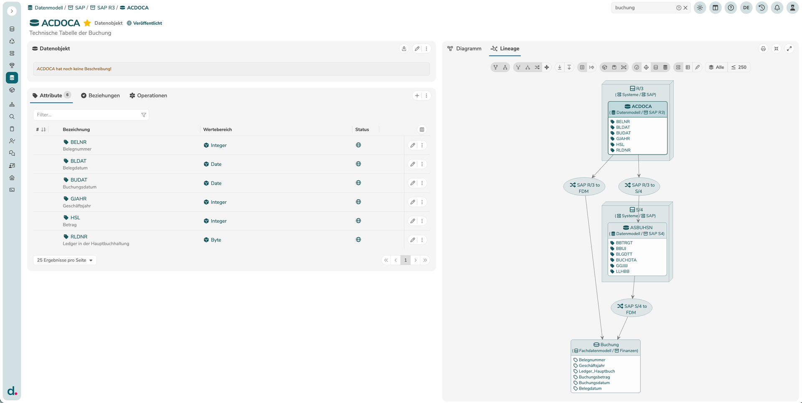Open the data model export download icon
The image size is (802, 403).
[404, 48]
